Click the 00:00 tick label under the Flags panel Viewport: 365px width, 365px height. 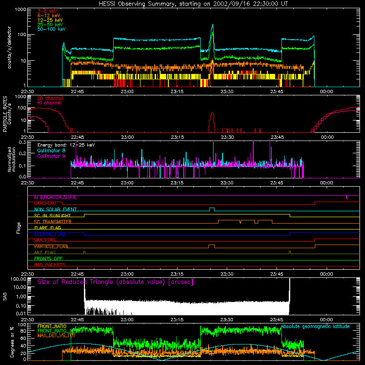(x=326, y=274)
